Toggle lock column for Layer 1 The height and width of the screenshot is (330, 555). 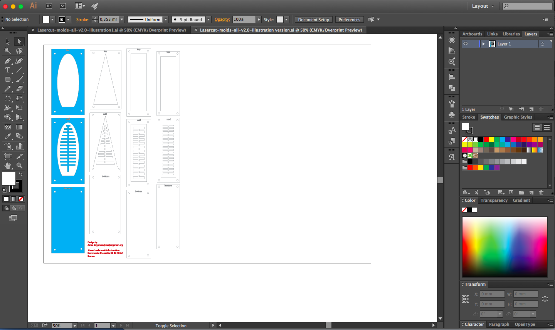tap(474, 44)
